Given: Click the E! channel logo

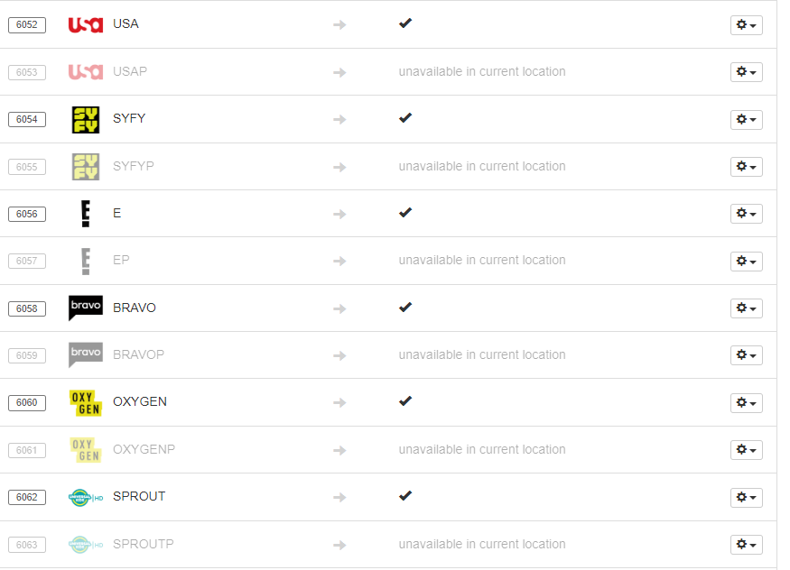Looking at the screenshot, I should point(86,214).
